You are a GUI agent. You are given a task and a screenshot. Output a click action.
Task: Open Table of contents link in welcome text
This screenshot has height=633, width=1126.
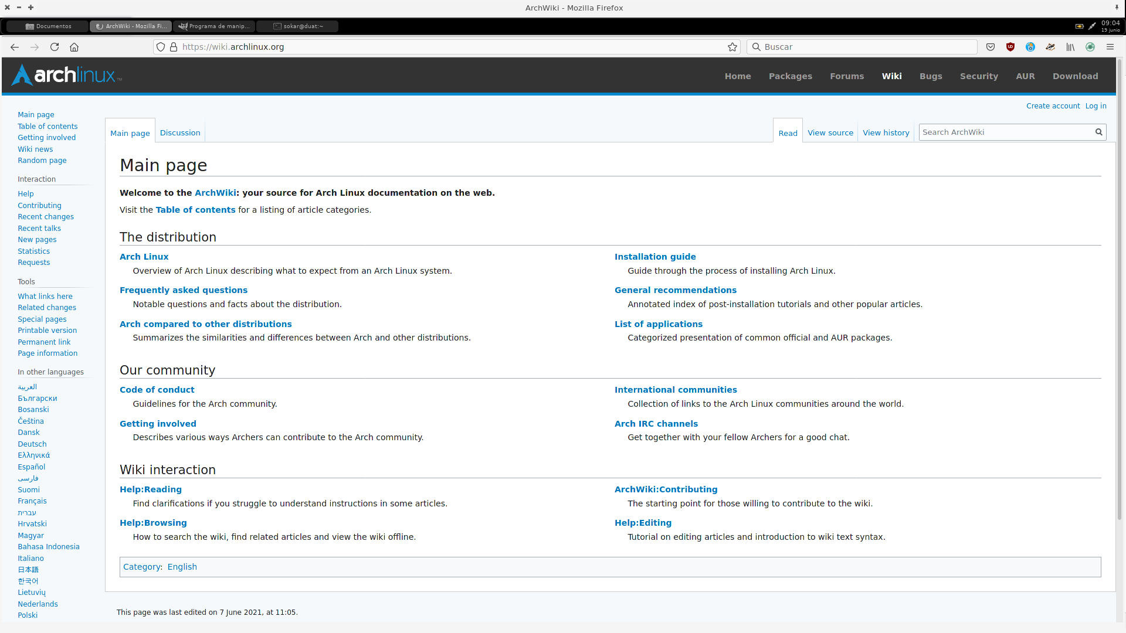tap(196, 210)
